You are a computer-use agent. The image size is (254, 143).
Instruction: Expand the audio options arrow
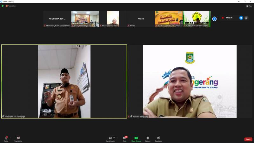pyautogui.click(x=10, y=138)
